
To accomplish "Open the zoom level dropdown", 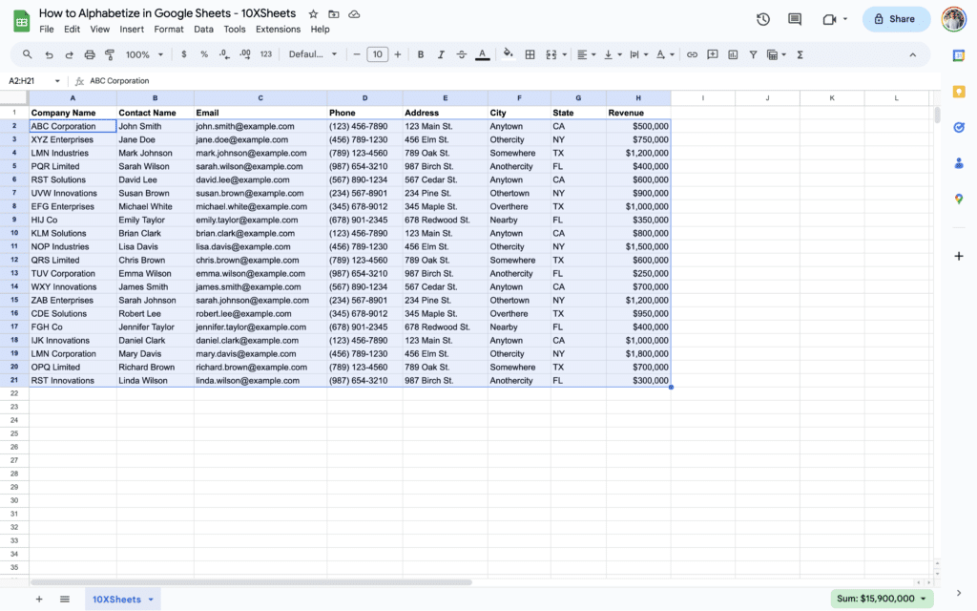I will click(145, 54).
